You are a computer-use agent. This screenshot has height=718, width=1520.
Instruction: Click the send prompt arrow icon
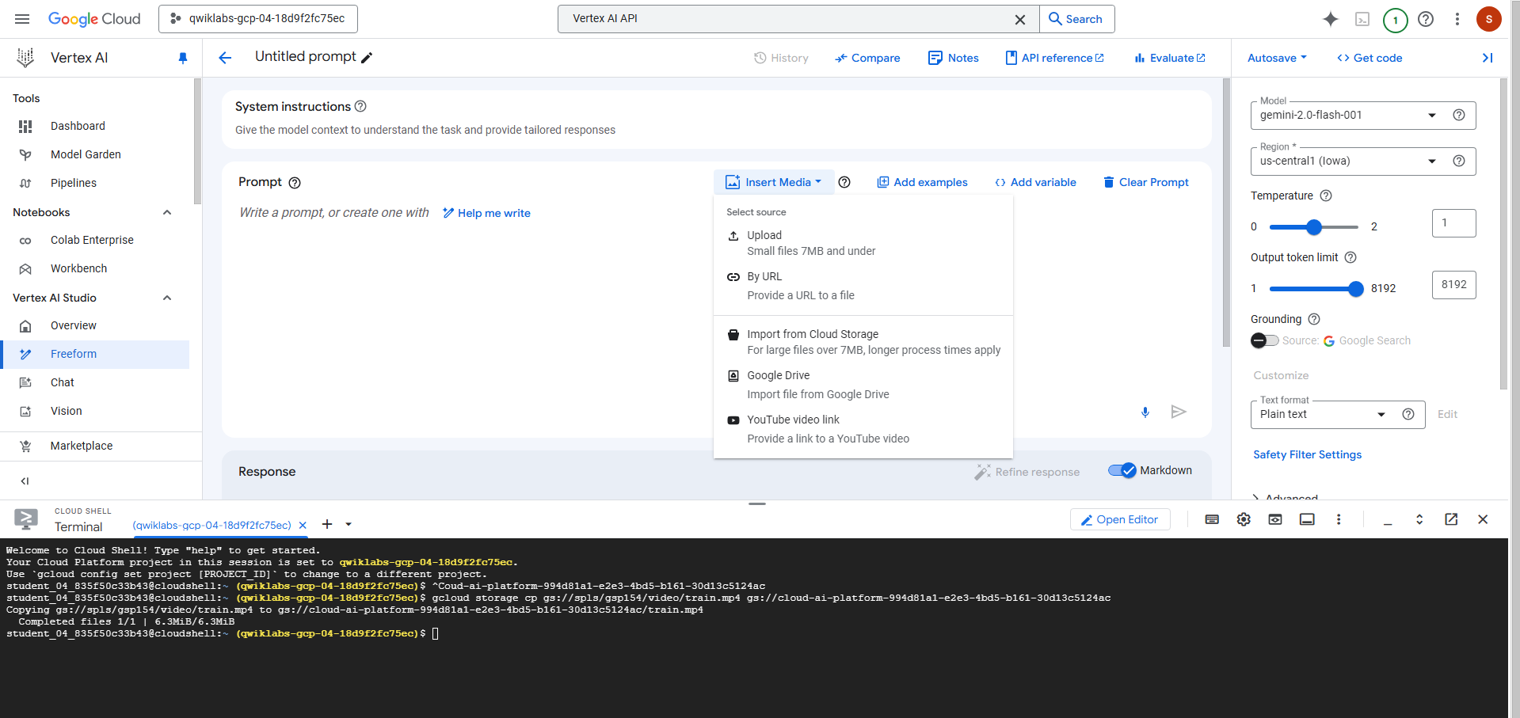pos(1179,412)
